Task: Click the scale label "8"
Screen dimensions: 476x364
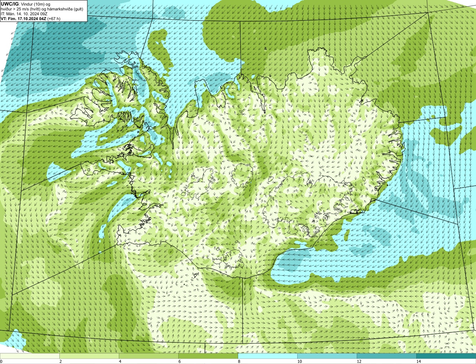Action: (x=239, y=361)
